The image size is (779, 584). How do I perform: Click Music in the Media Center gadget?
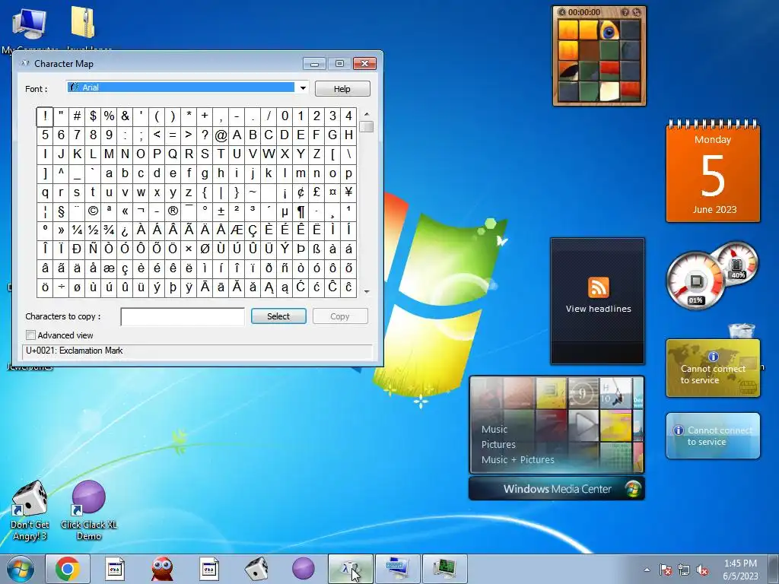point(494,430)
